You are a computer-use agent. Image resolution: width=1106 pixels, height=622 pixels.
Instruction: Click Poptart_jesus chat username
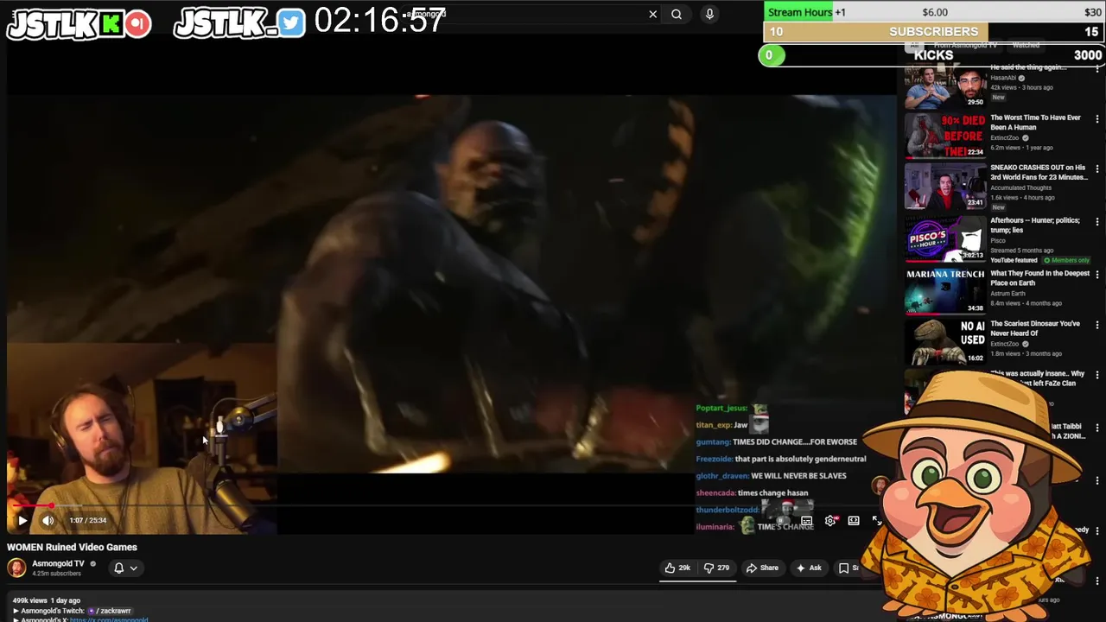pyautogui.click(x=721, y=408)
